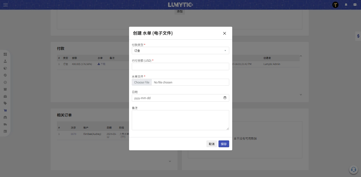
Task: Open the delivery truck icon in the sidebar
Action: coord(5,124)
